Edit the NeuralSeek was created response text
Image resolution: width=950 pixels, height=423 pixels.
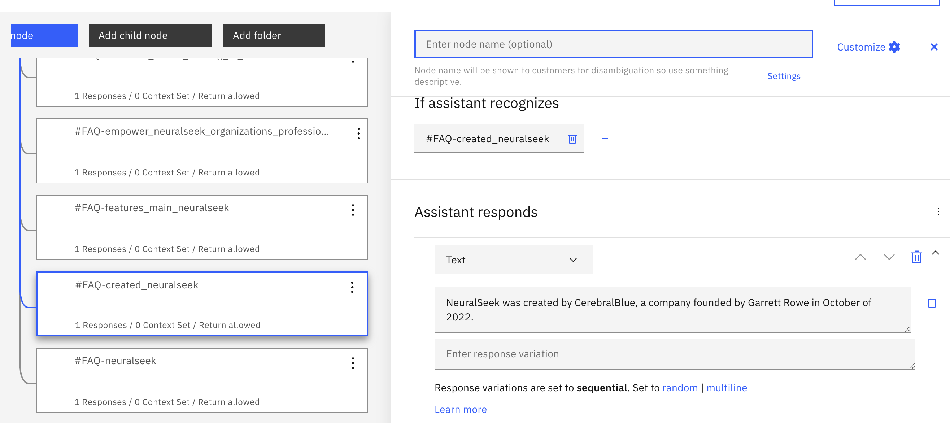pyautogui.click(x=672, y=310)
